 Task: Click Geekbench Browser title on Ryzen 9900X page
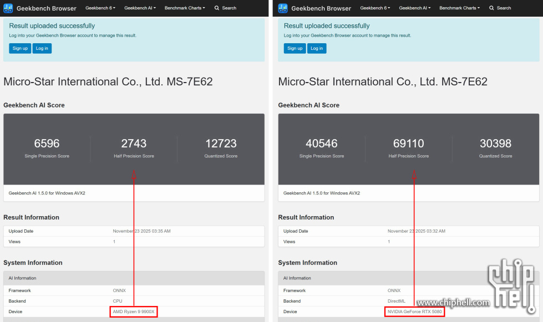46,8
